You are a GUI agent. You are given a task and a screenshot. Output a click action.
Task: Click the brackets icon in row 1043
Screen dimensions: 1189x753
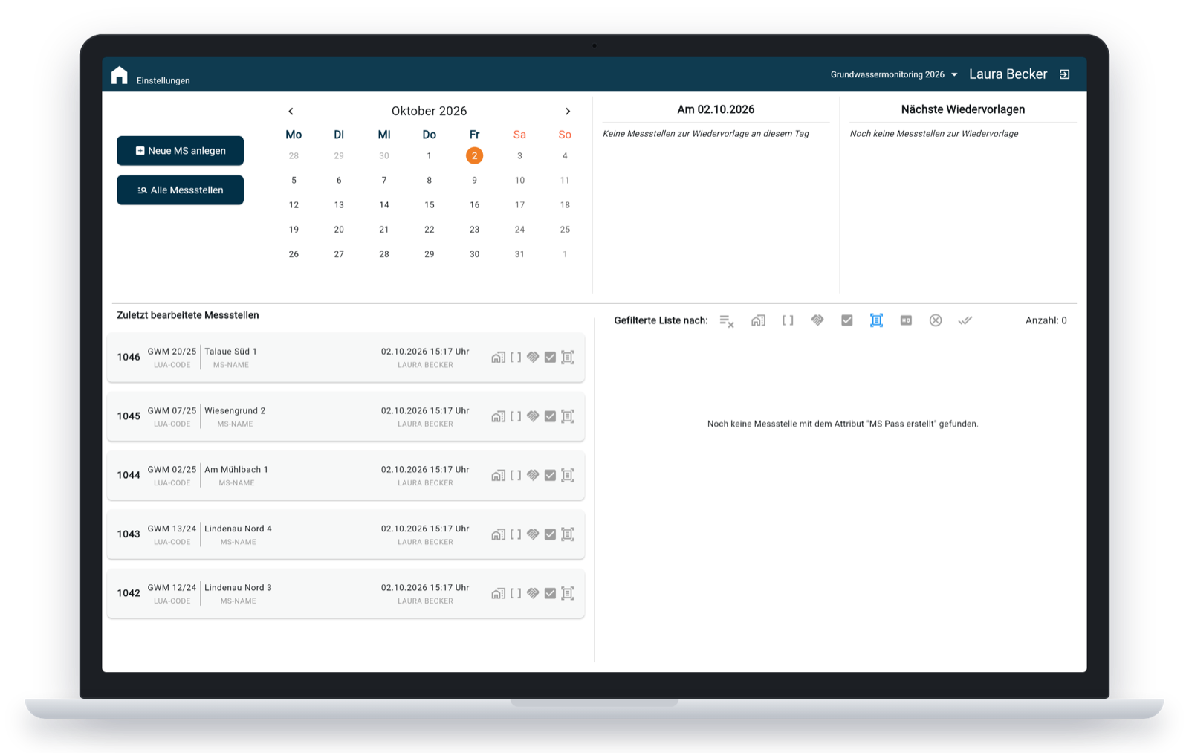pyautogui.click(x=516, y=534)
